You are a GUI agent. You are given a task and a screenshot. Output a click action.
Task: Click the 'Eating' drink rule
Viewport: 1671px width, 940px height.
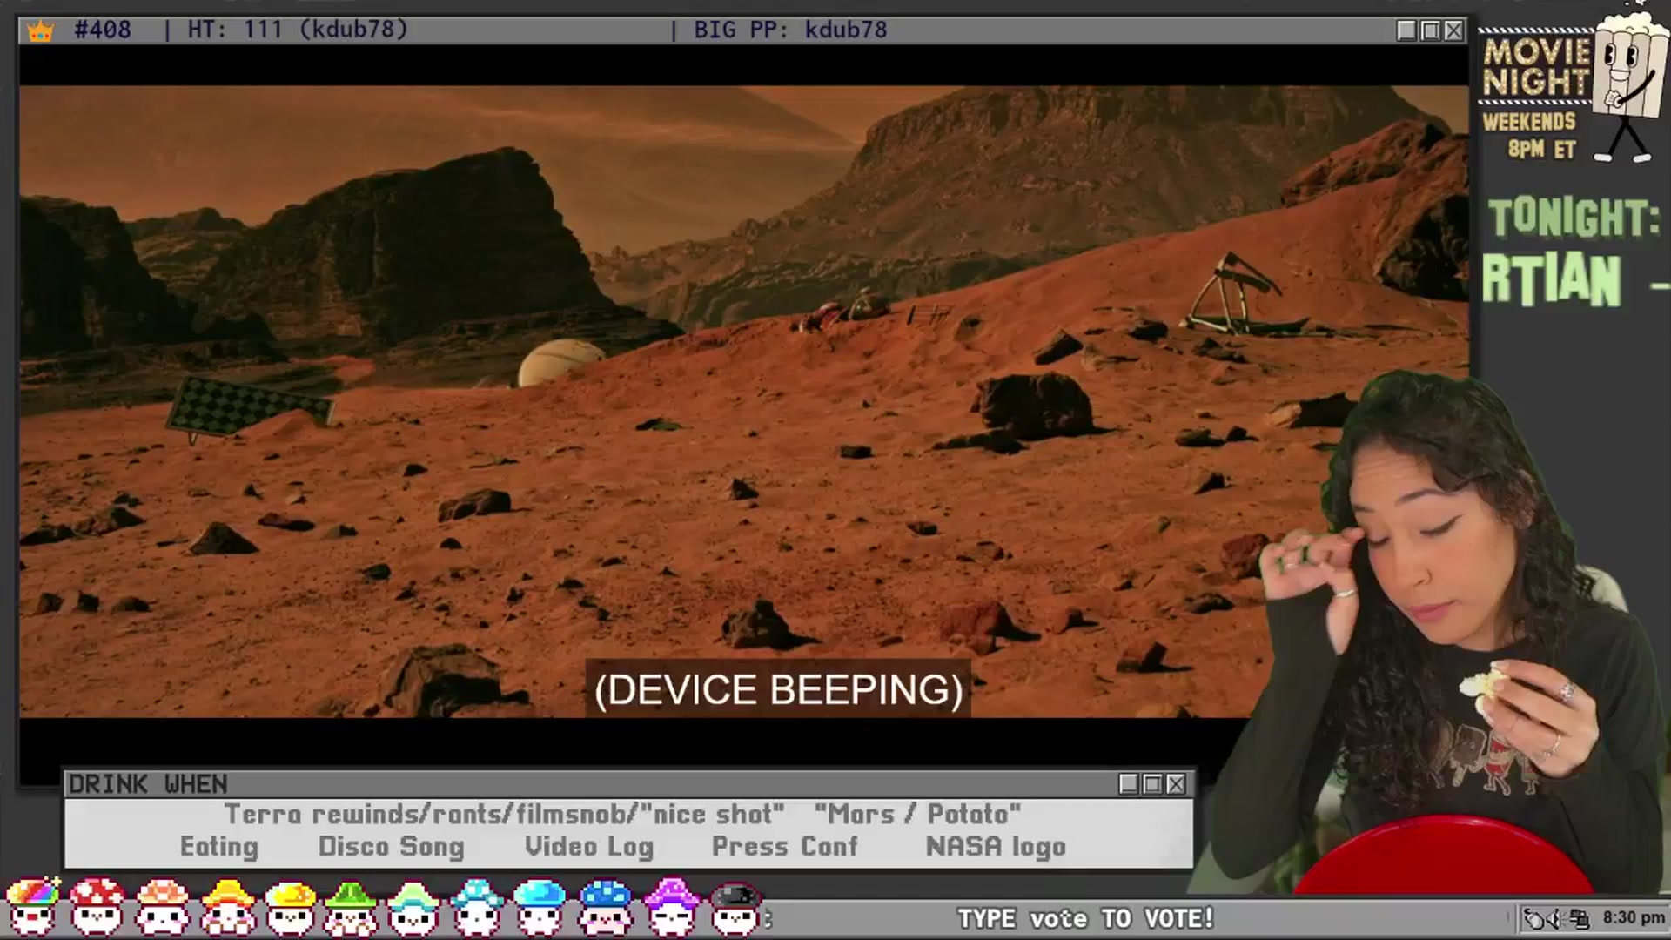219,847
